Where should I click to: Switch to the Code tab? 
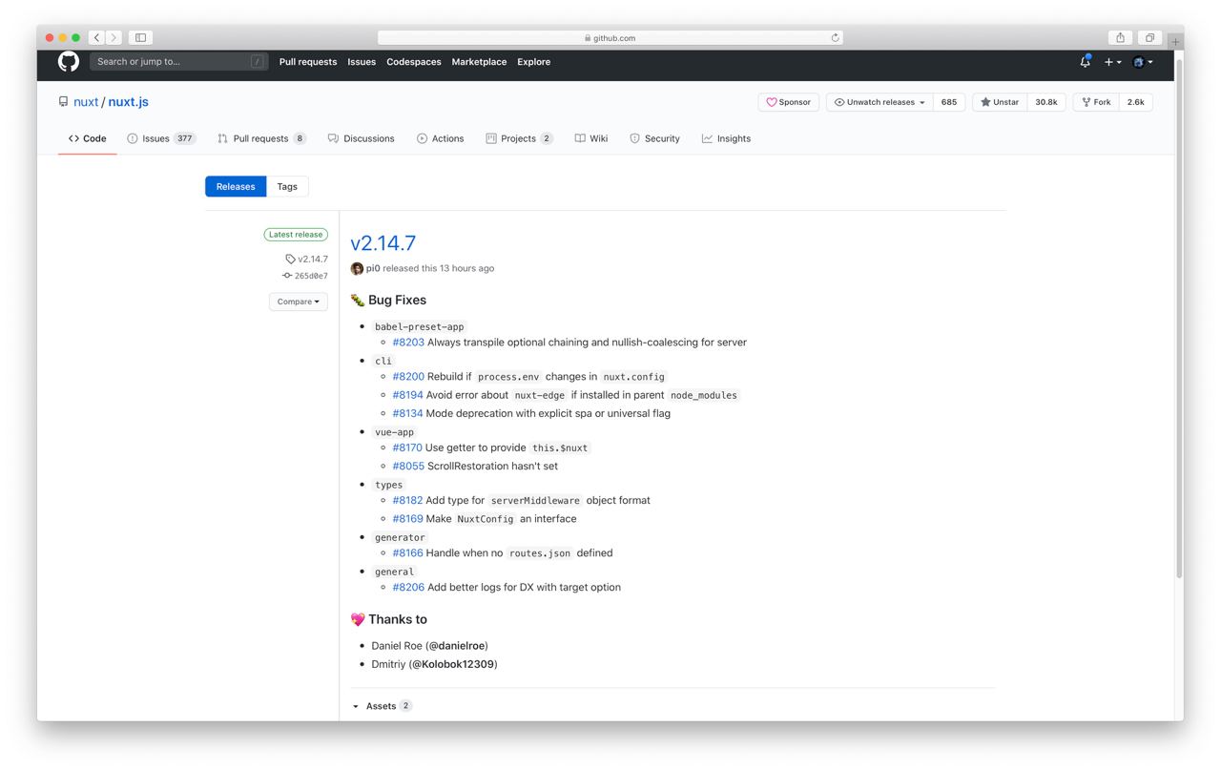[87, 139]
